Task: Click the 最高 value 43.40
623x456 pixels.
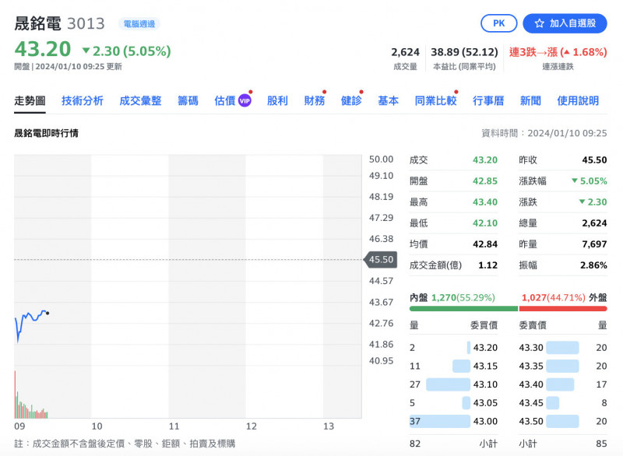Action: 484,202
